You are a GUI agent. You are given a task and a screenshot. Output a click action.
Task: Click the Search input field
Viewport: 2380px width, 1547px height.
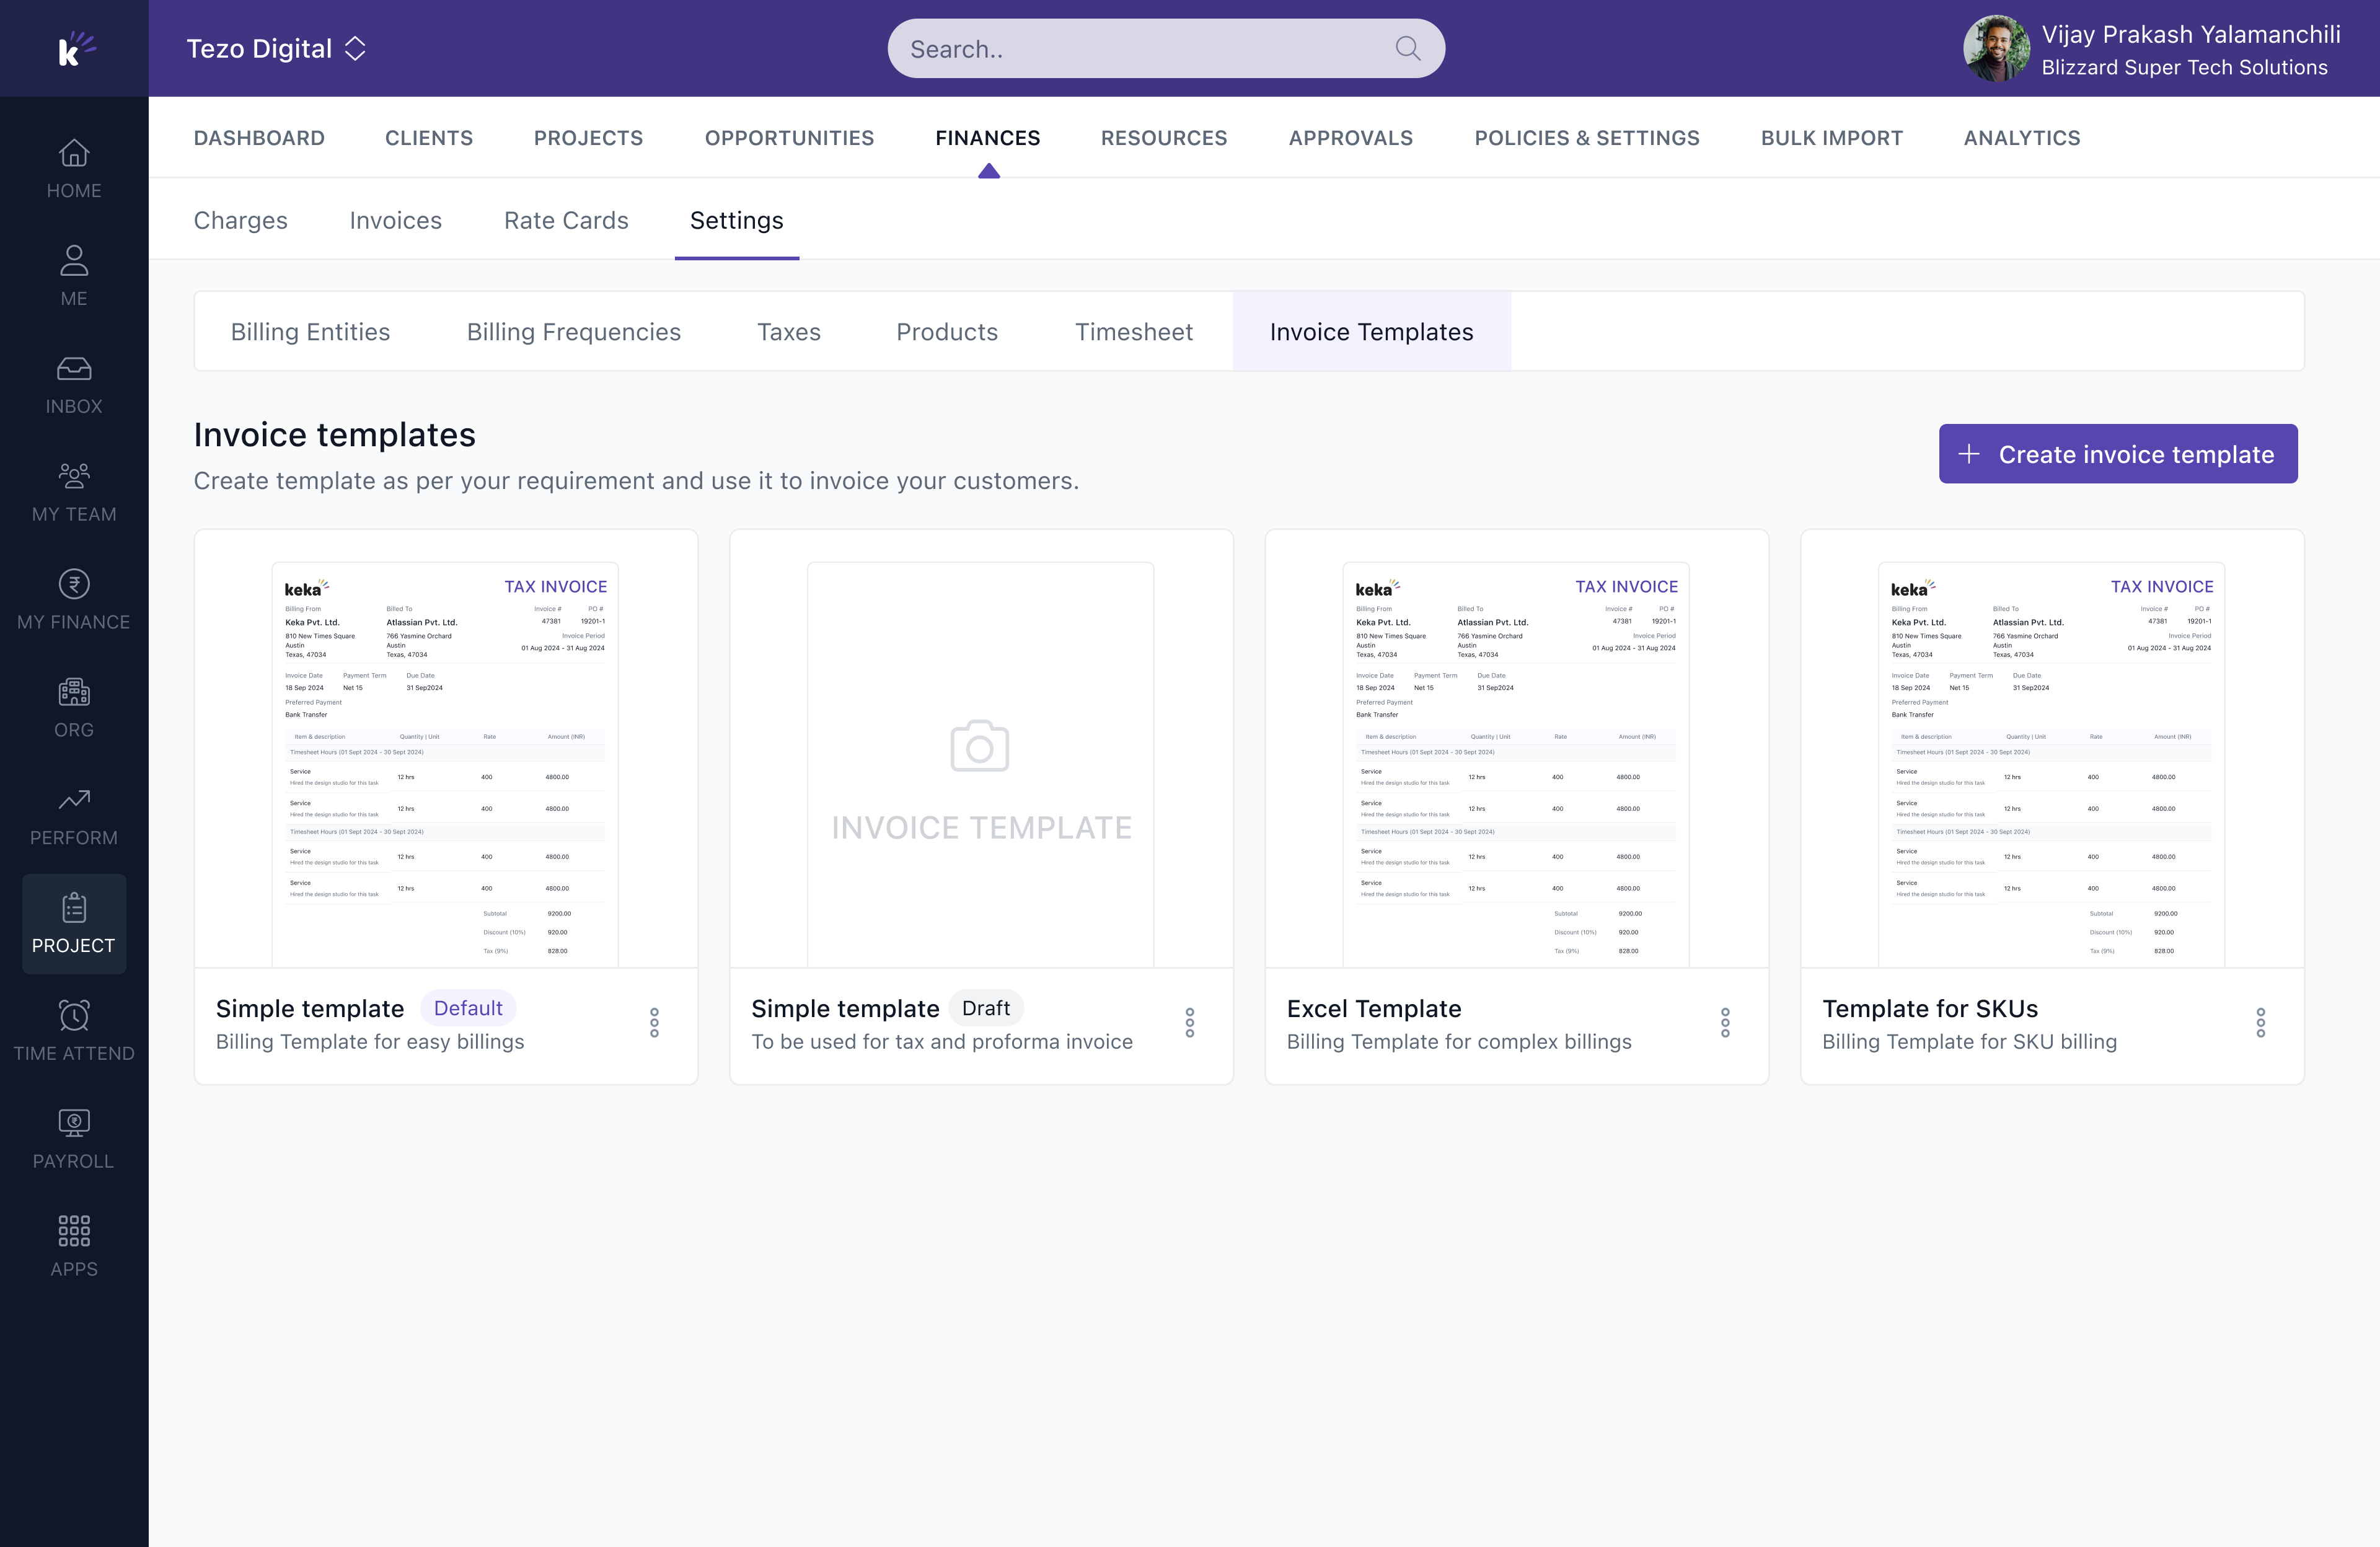tap(1166, 48)
